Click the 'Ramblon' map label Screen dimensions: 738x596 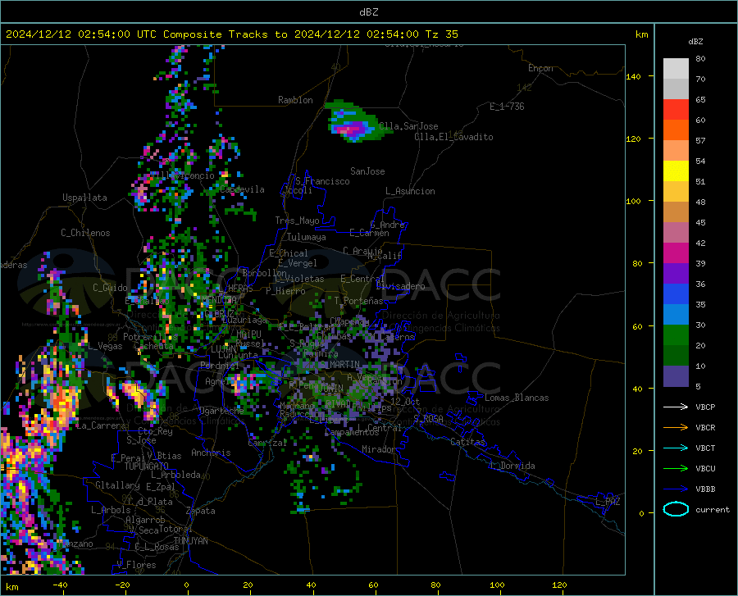(x=295, y=100)
